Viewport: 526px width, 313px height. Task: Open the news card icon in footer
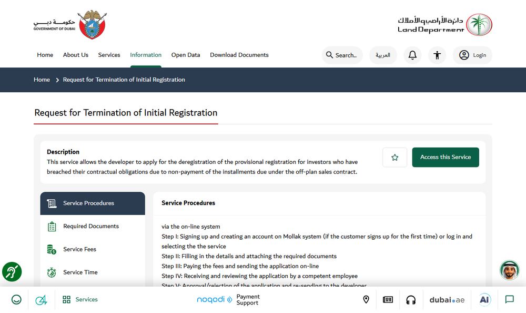click(x=388, y=299)
